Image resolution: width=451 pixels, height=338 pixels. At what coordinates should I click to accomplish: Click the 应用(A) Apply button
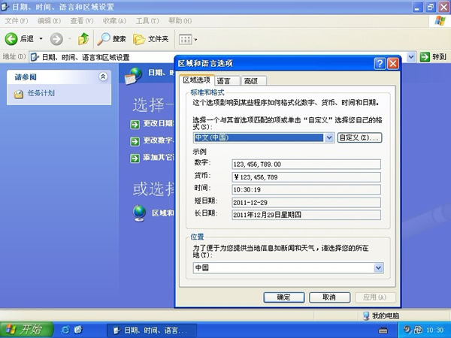375,297
